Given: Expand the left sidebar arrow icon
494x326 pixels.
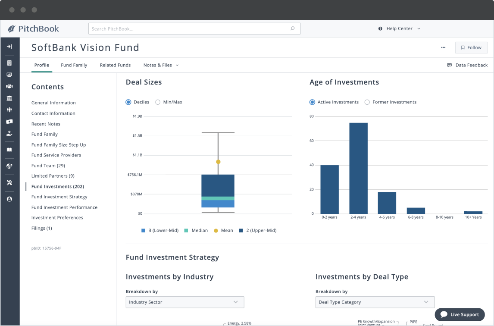Looking at the screenshot, I should 9,46.
